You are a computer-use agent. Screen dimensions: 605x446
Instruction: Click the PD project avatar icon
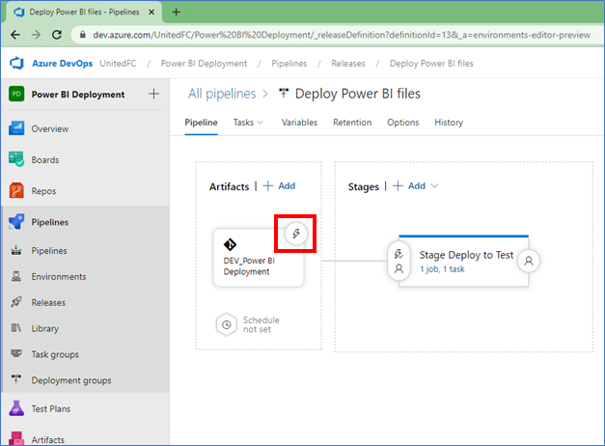click(16, 94)
